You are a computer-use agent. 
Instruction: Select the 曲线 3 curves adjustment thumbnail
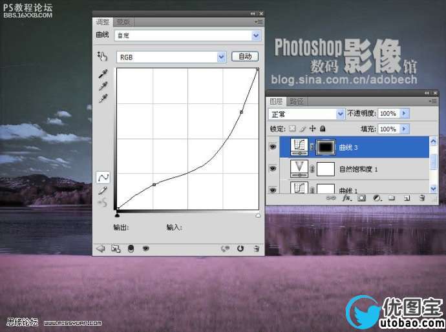coord(299,147)
